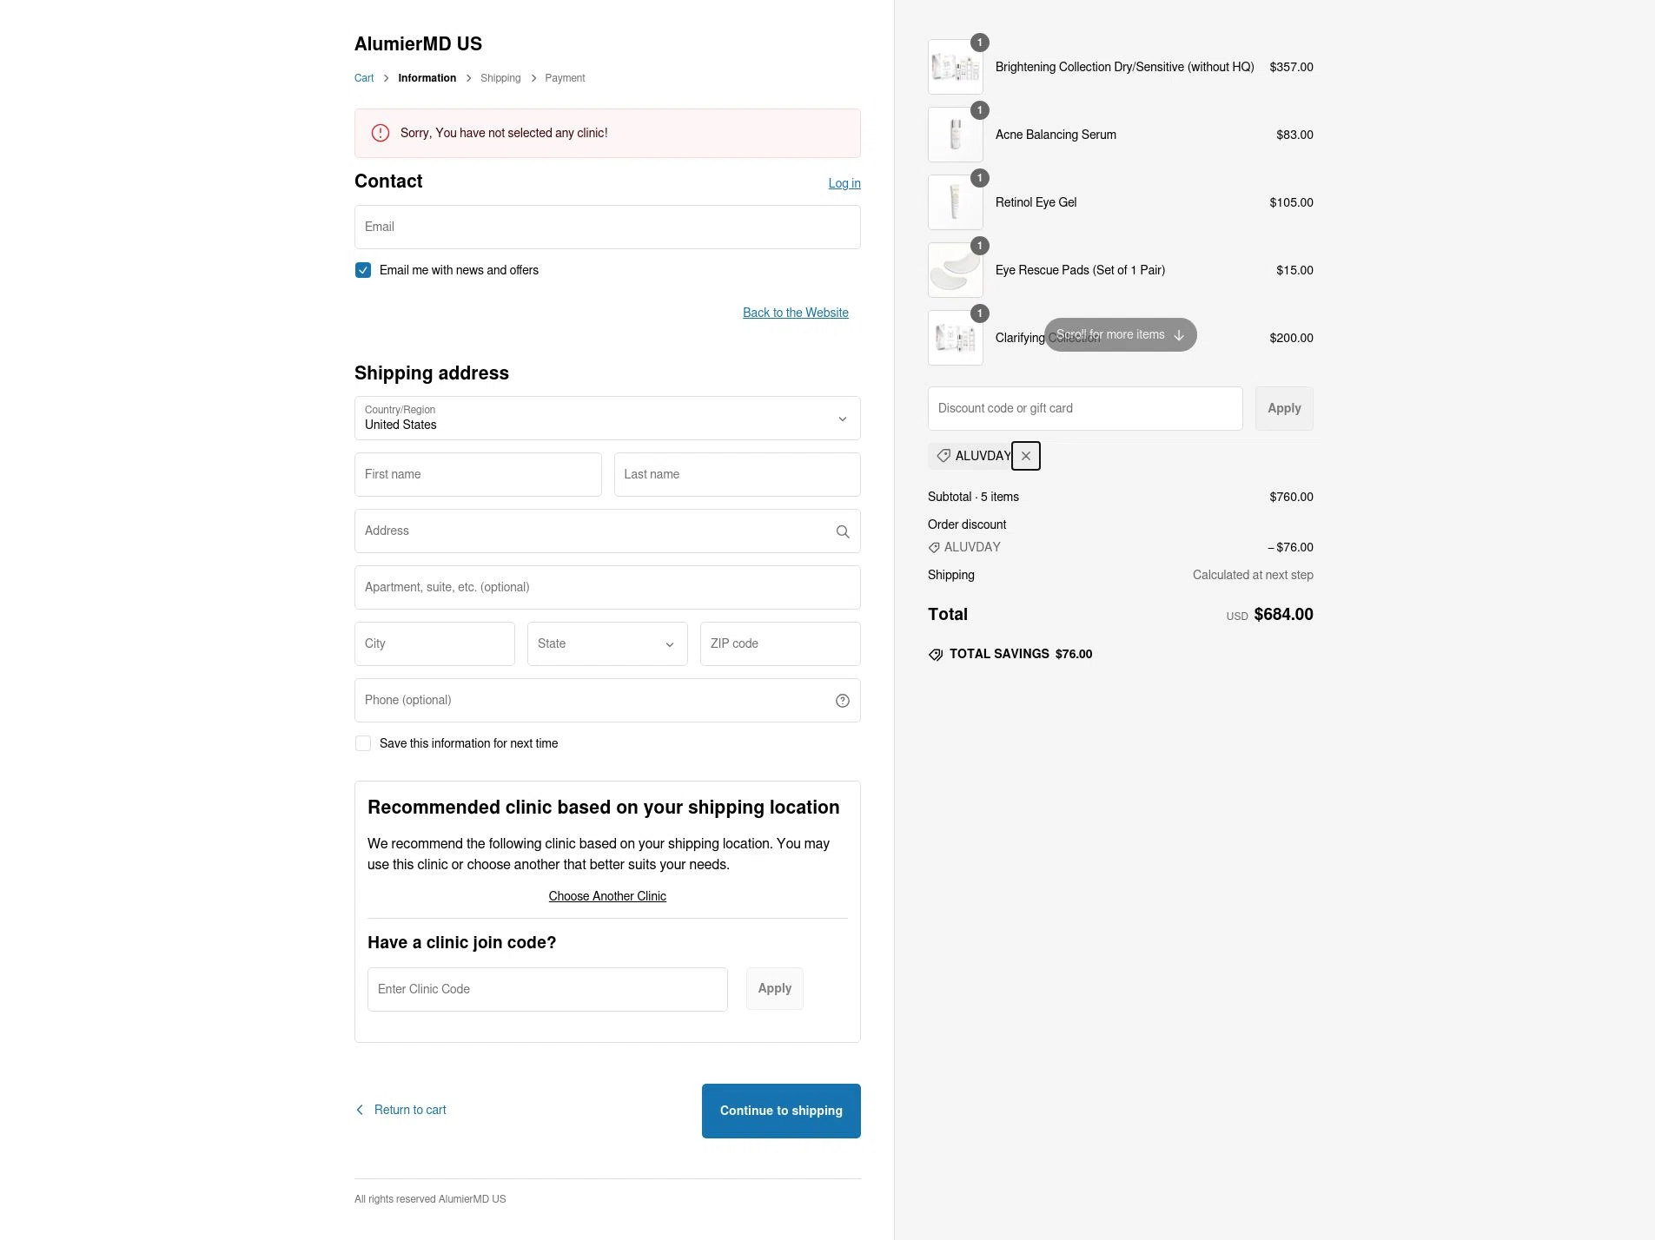Click the Log in link
Screen dimensions: 1655x1240
[844, 183]
